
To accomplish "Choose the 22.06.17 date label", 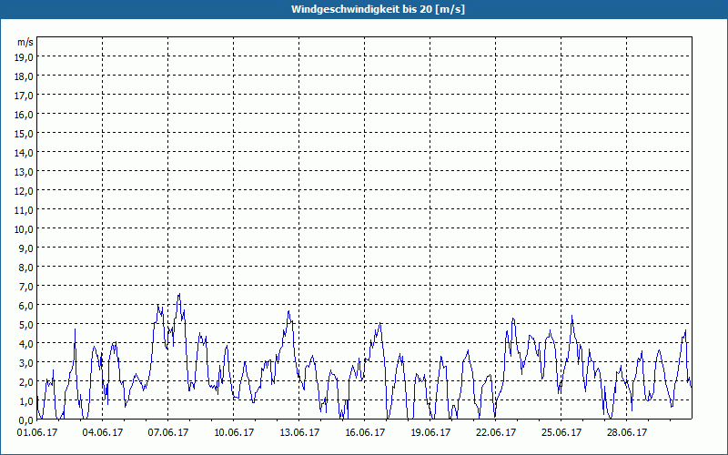I will [496, 433].
